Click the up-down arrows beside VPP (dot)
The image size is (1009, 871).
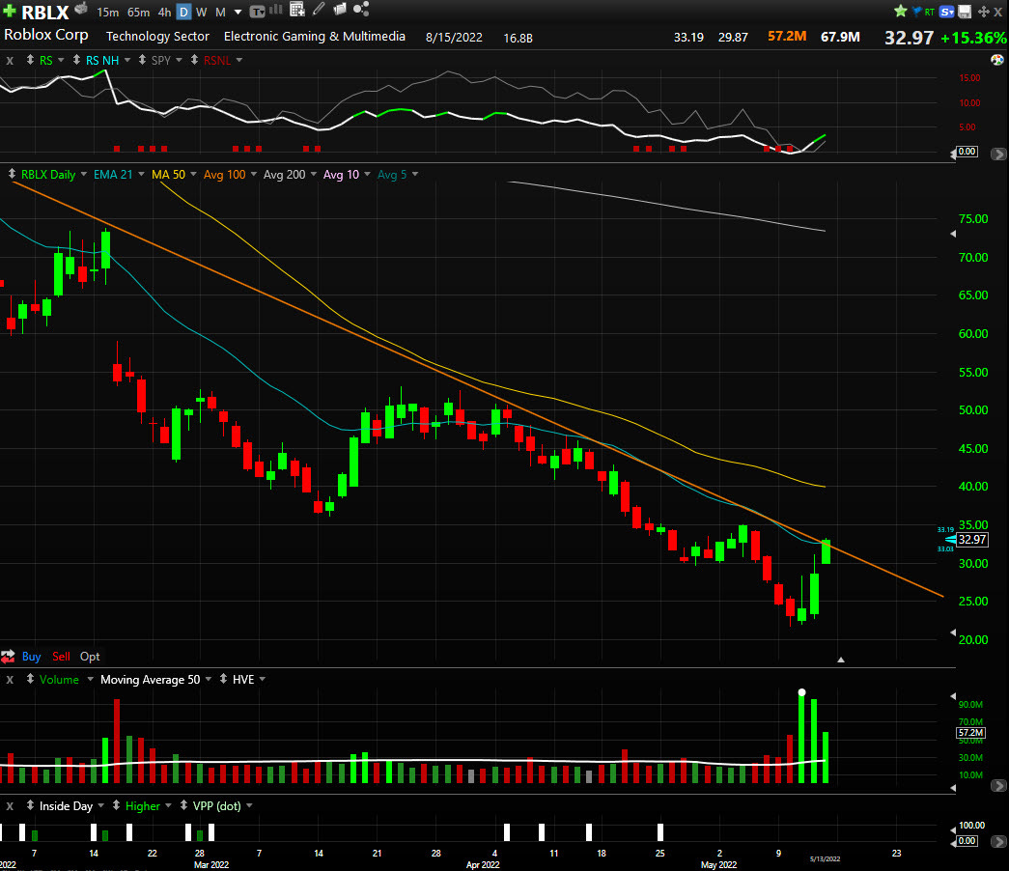click(x=183, y=805)
